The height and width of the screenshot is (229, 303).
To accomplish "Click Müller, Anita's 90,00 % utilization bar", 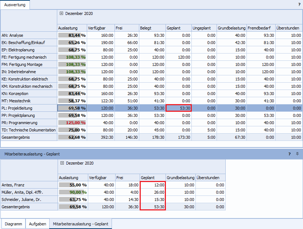I will [x=73, y=192].
